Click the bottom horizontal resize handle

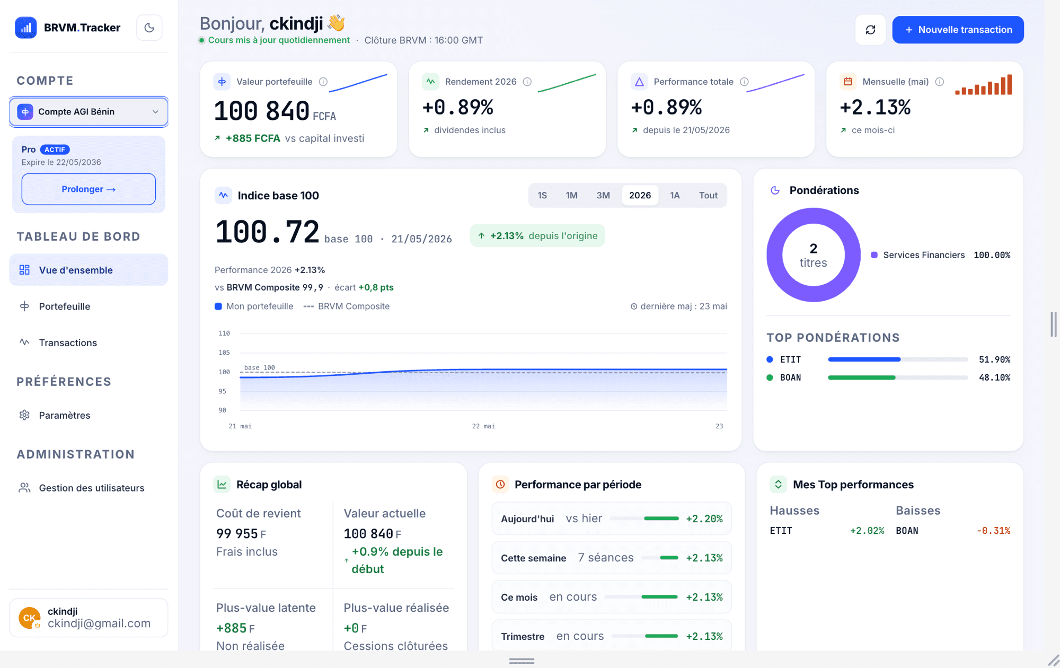[522, 661]
